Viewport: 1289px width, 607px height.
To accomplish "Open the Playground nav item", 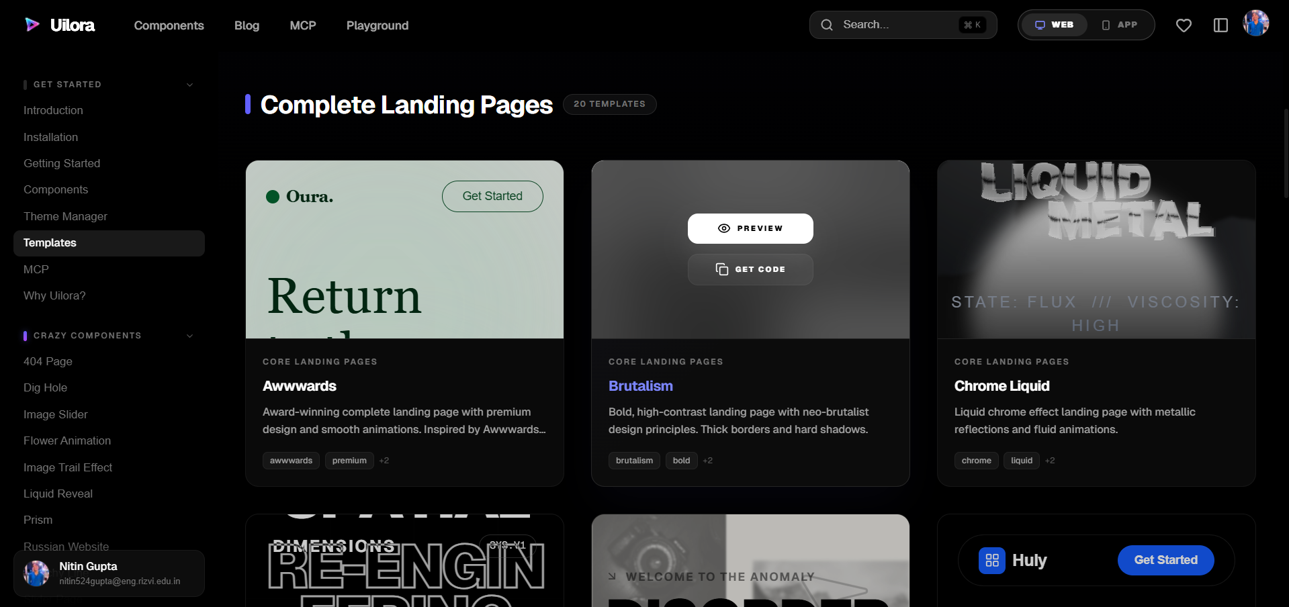I will (x=377, y=26).
